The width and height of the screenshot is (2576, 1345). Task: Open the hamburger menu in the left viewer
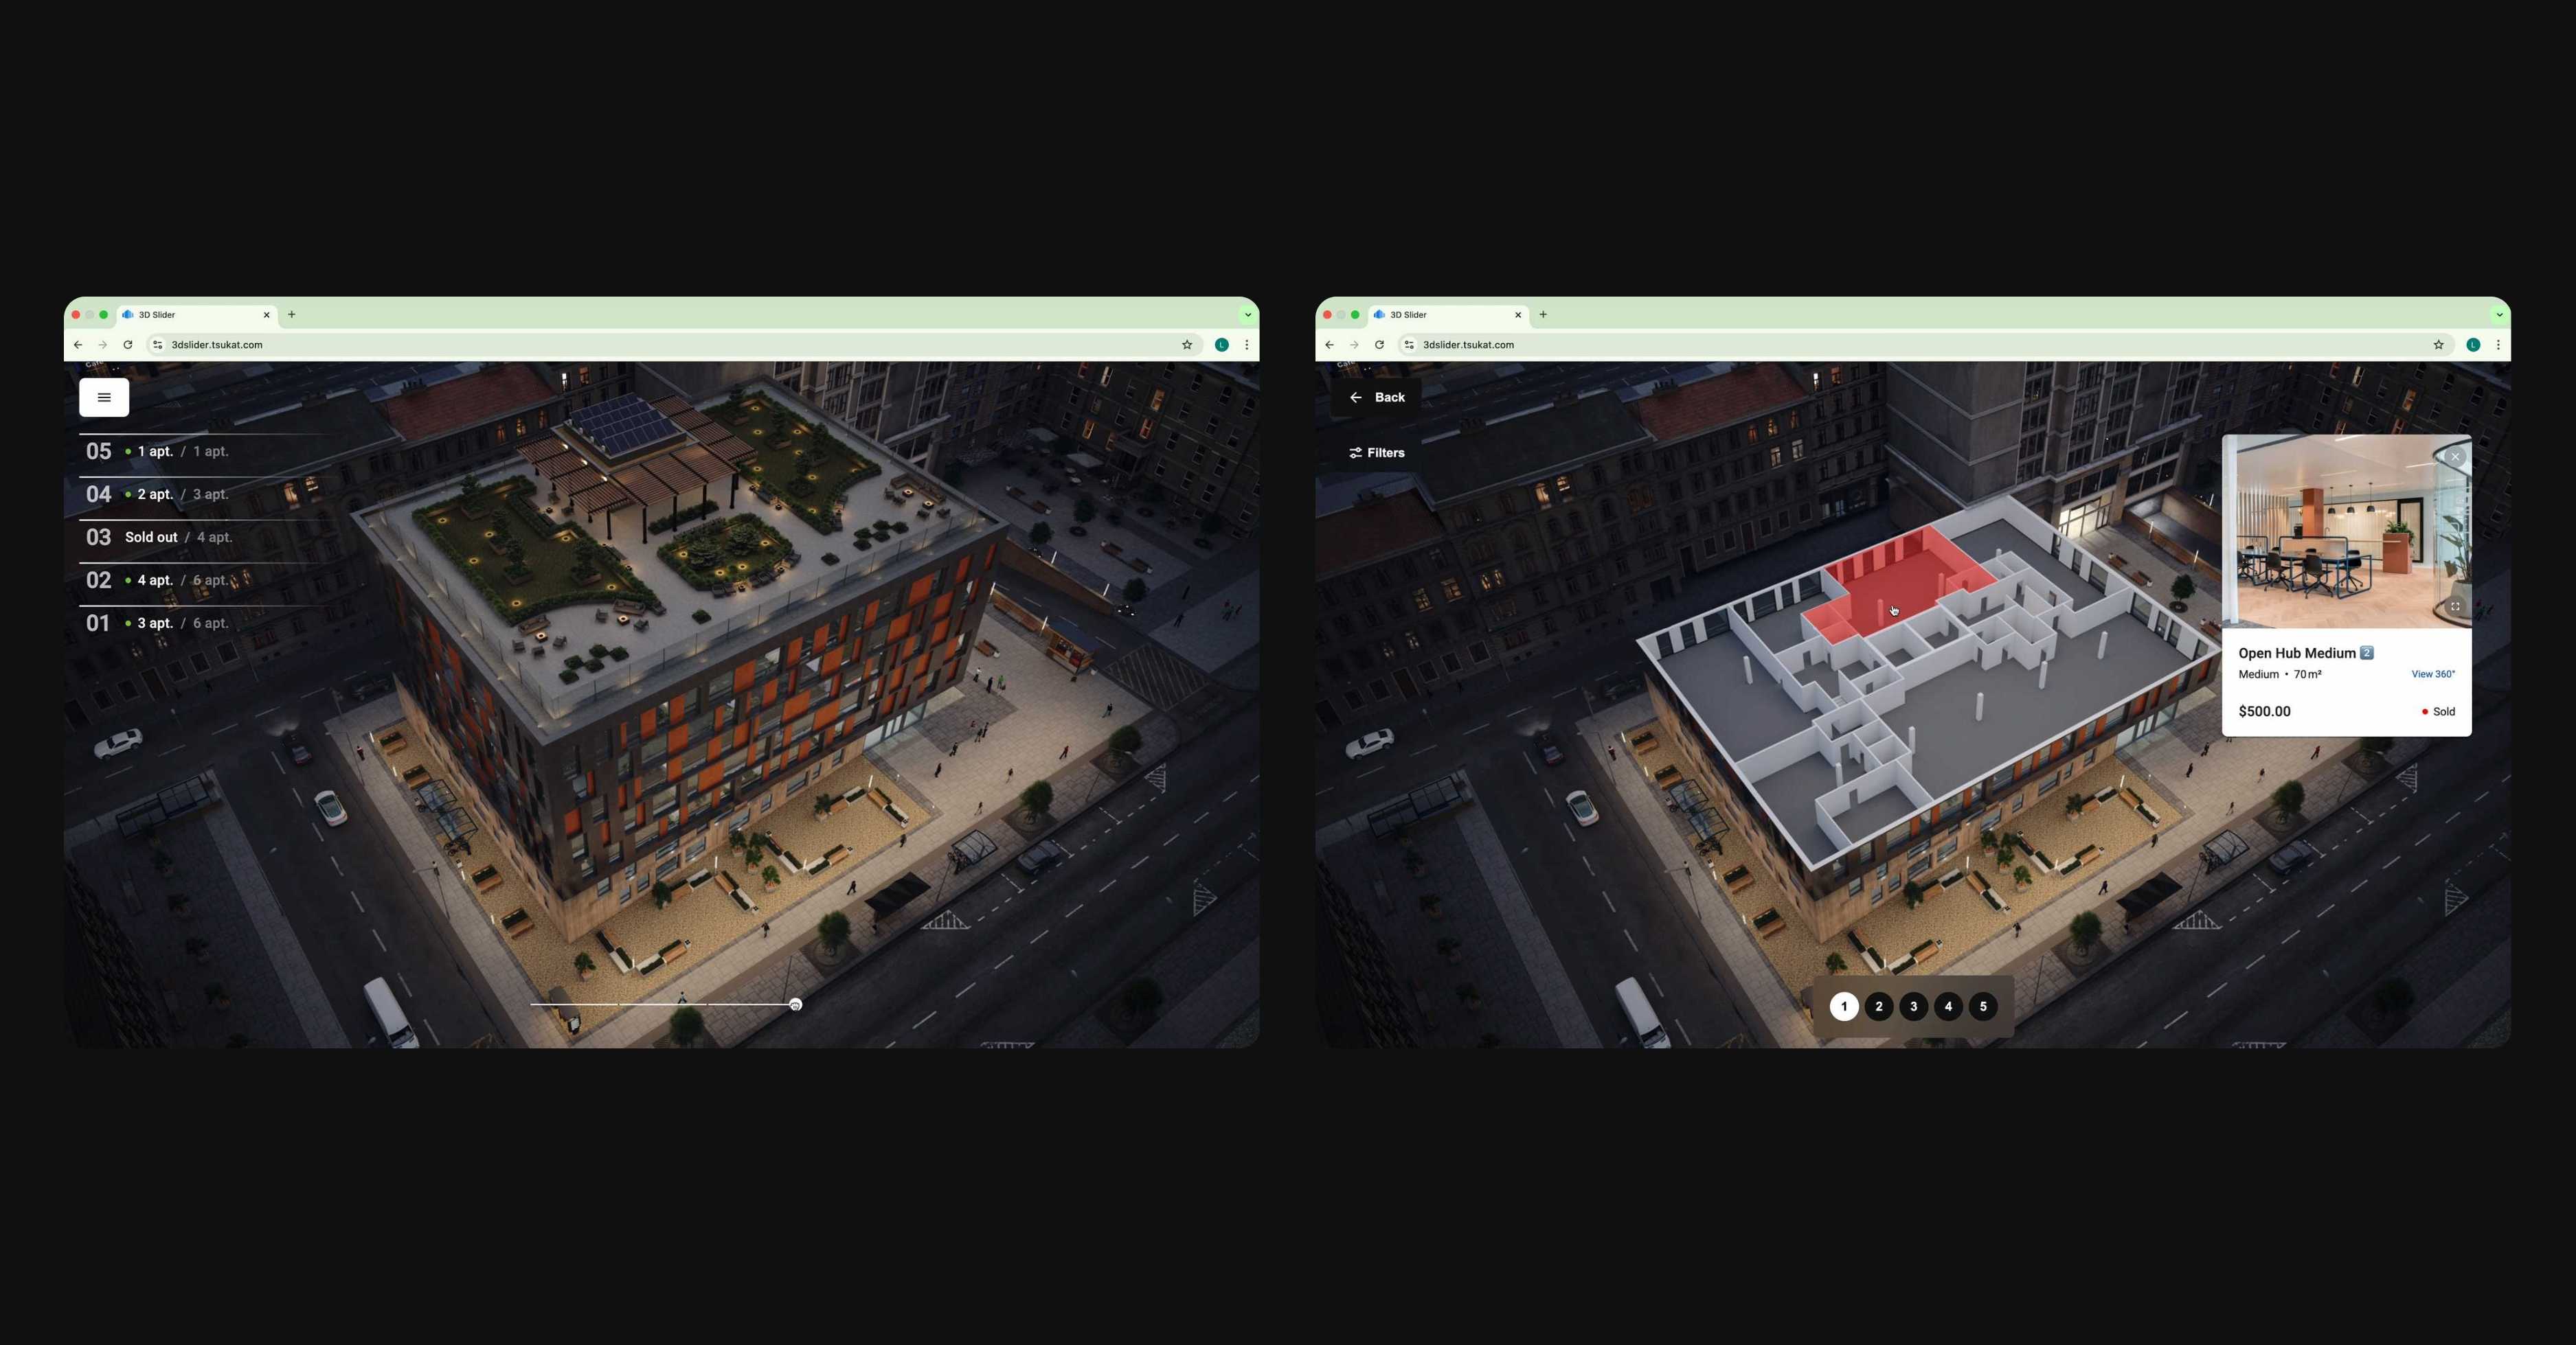[104, 397]
